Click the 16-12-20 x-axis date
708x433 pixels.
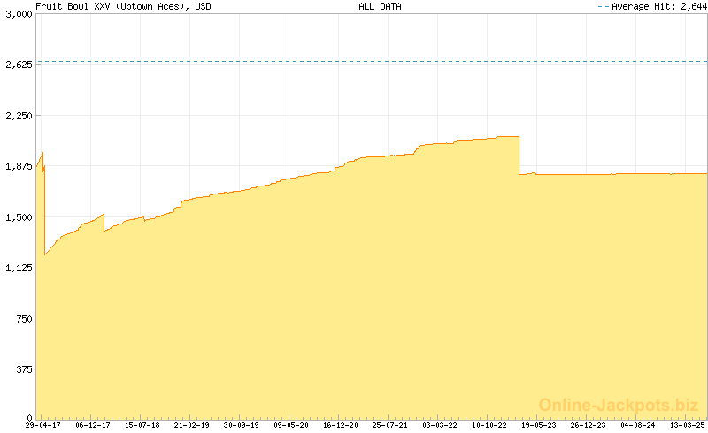tap(341, 425)
